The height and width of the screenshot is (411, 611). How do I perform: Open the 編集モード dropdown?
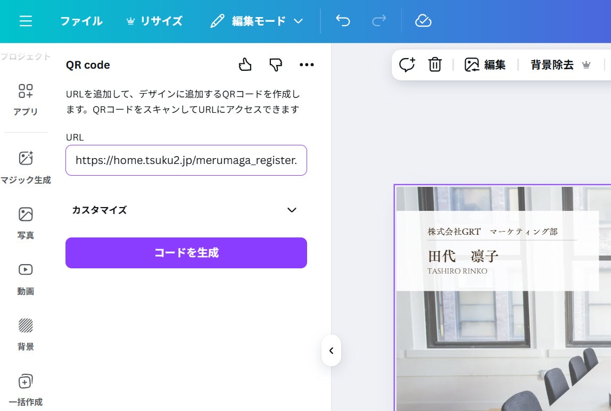[257, 21]
